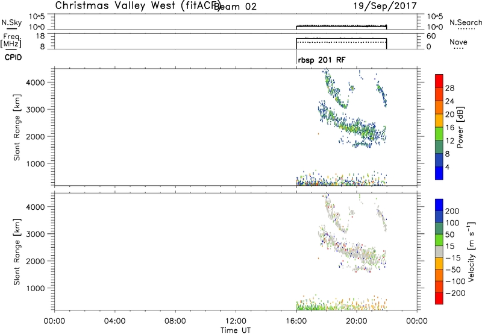Click the 'Nave' legend label
The width and height of the screenshot is (482, 334).
pos(459,42)
